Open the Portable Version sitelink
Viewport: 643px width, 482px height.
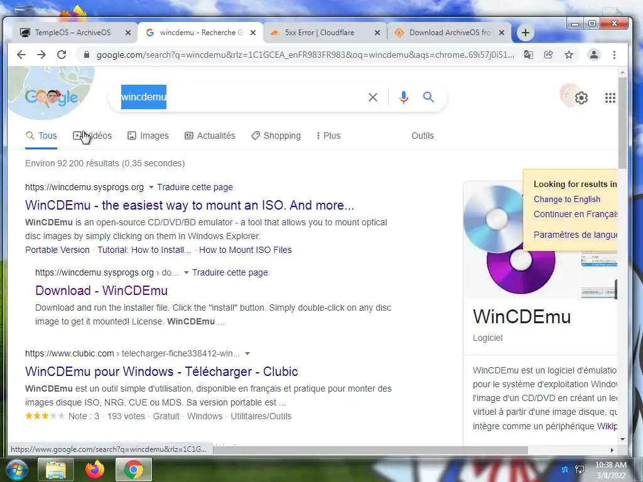[x=57, y=250]
